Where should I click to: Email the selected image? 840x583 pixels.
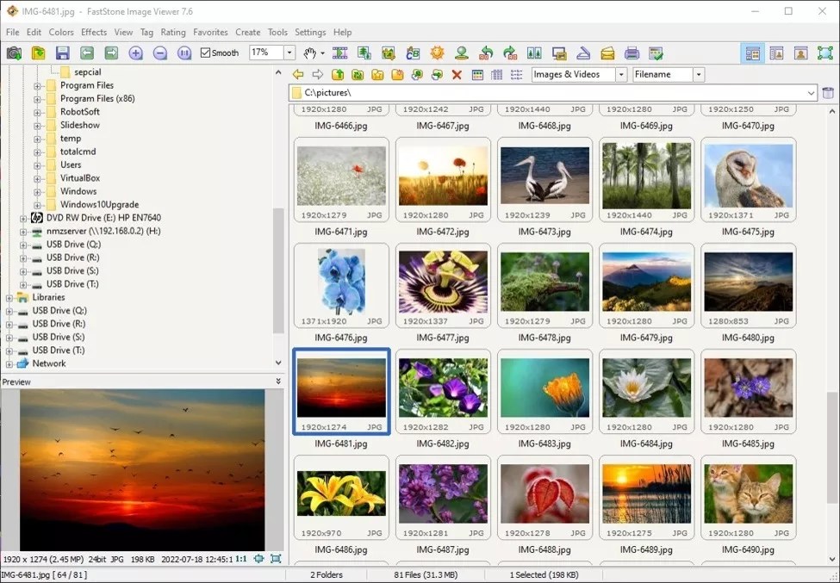coord(608,52)
